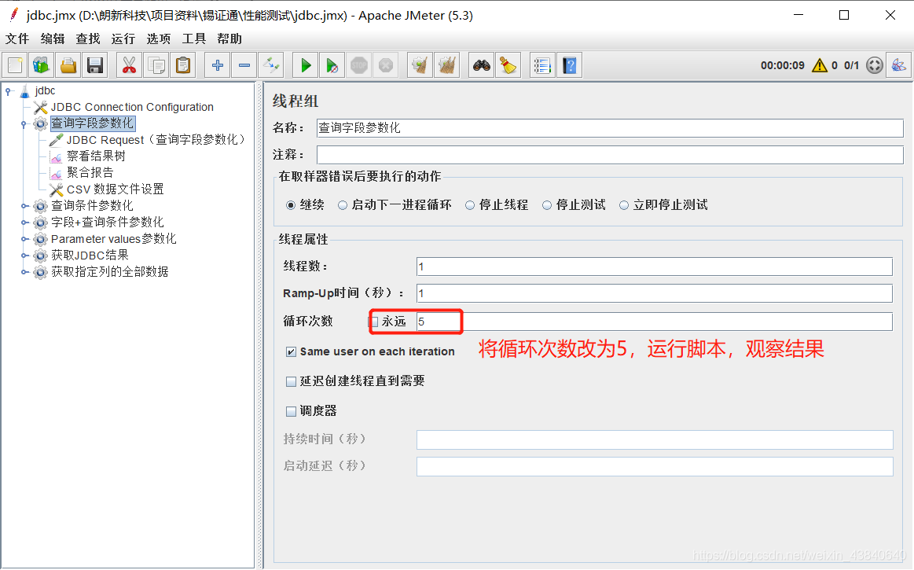914x570 pixels.
Task: Select 聚合报告 in the tree
Action: 90,173
